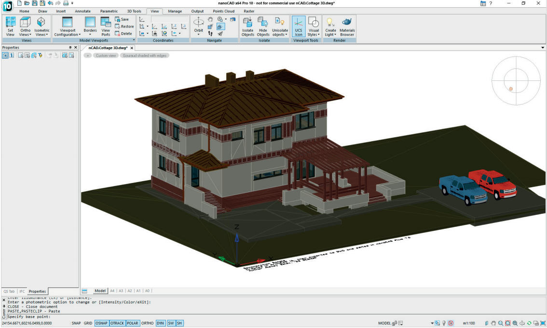Viewport: 547px width, 328px height.
Task: Click the orange dot in the view compass
Action: pos(511,89)
